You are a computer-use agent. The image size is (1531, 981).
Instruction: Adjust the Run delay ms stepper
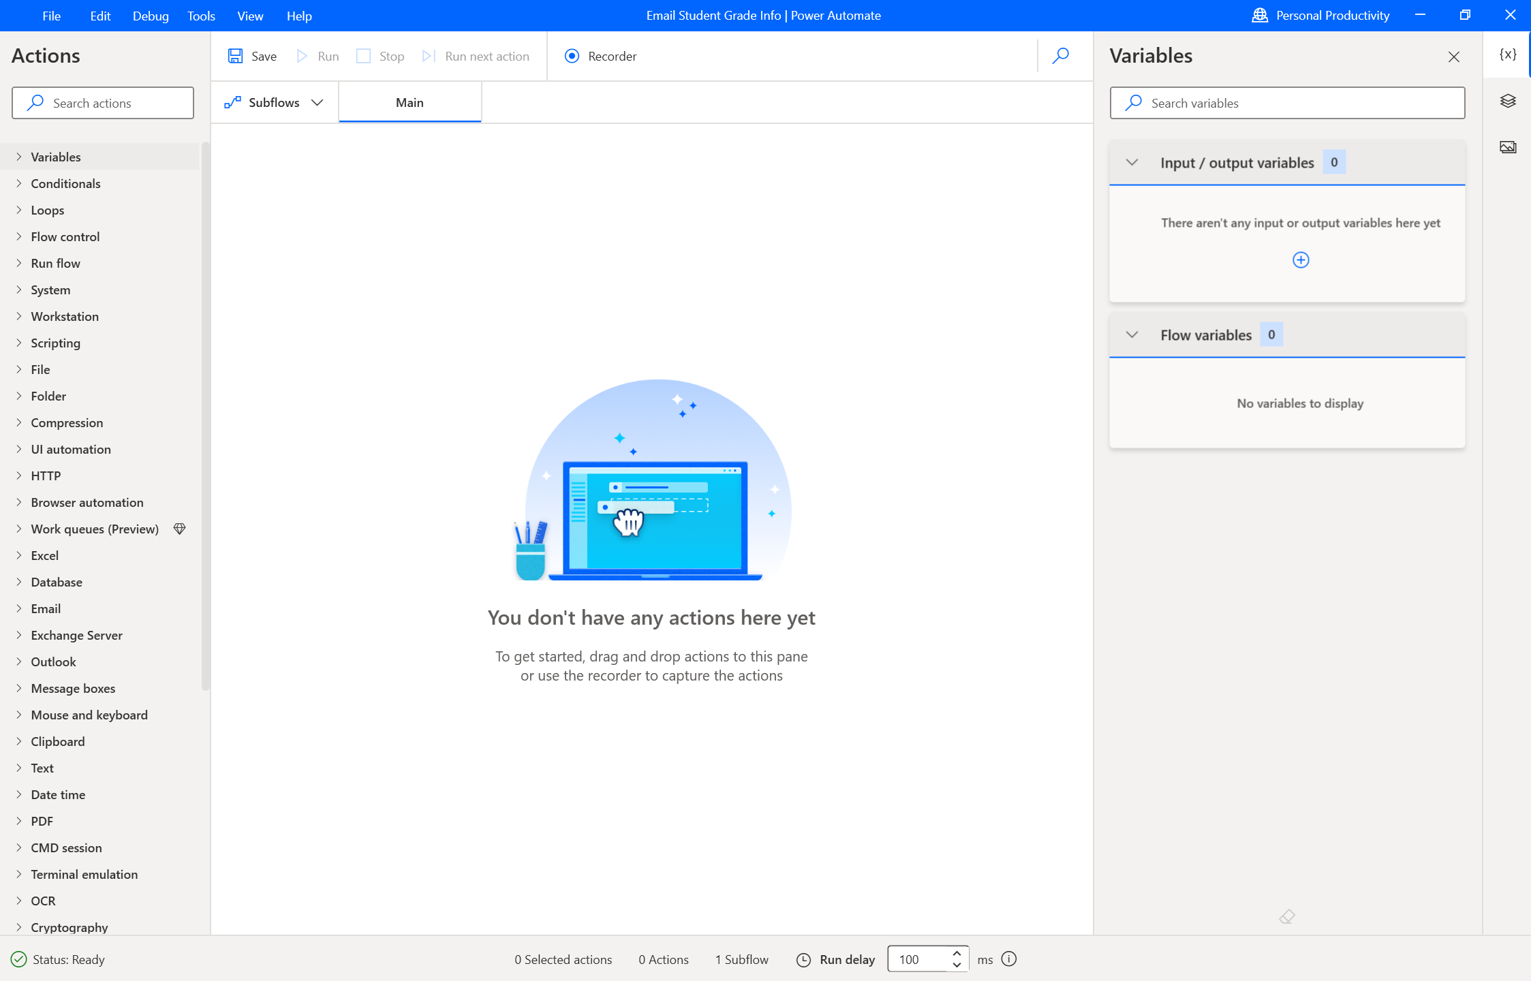click(x=957, y=959)
